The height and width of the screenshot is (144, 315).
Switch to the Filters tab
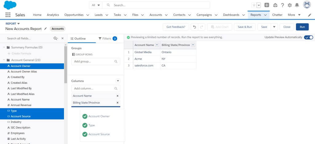tap(108, 39)
